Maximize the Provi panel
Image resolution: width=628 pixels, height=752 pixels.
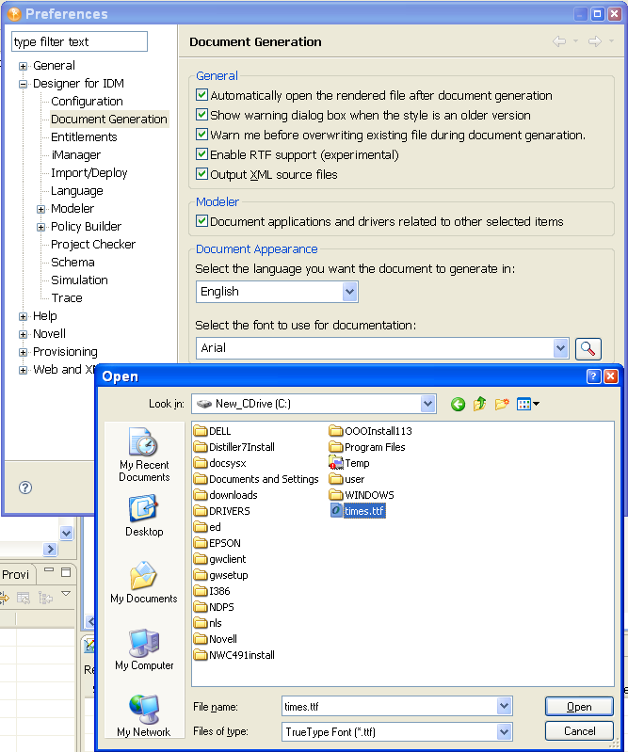[66, 571]
